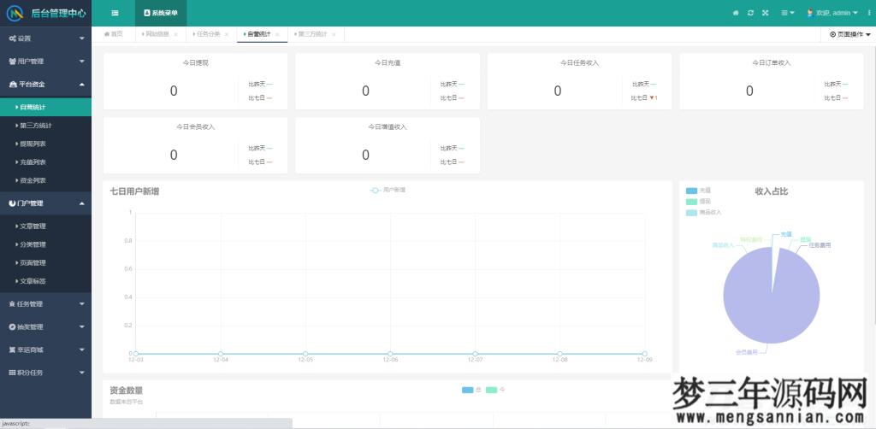Close the 任务分类 tab
Screen dimensions: 876x429
[228, 34]
